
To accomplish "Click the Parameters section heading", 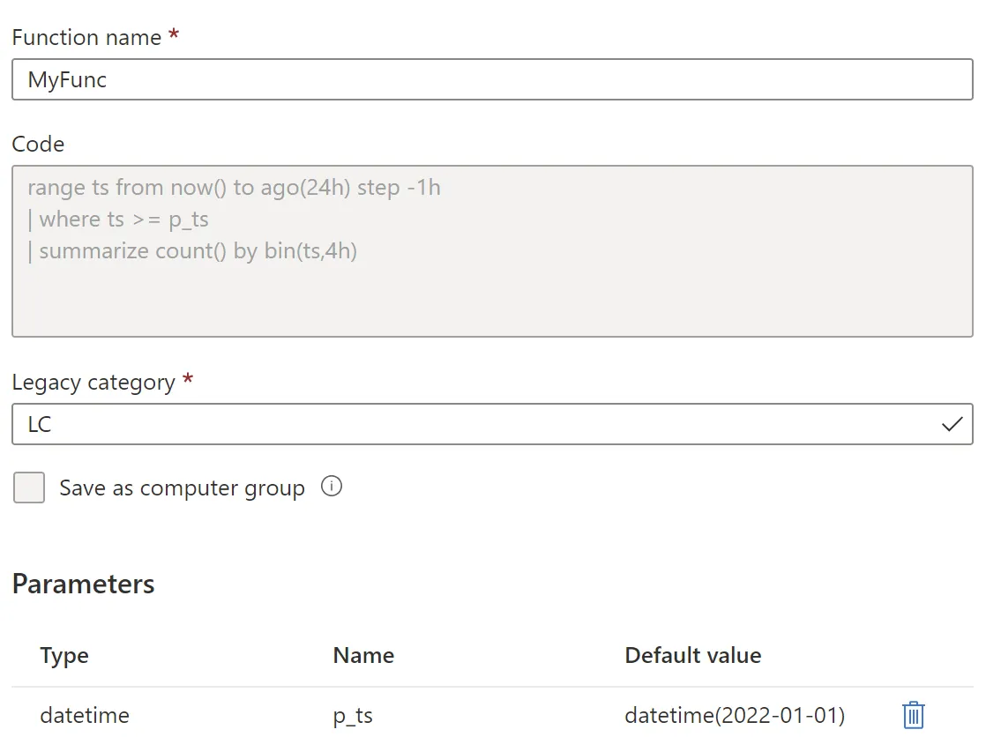I will click(x=84, y=584).
